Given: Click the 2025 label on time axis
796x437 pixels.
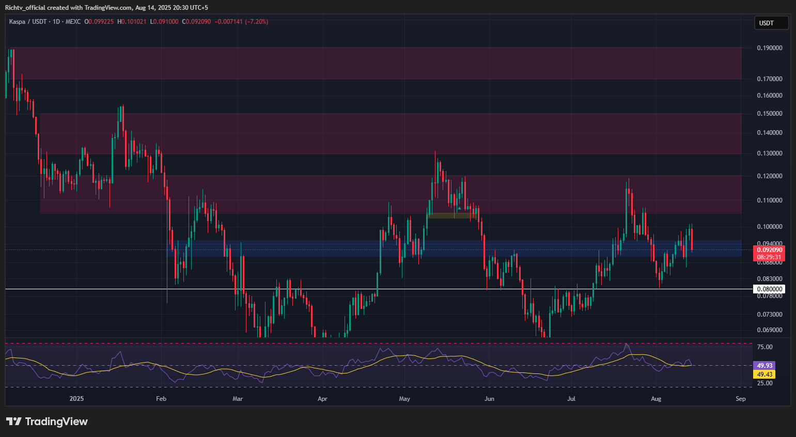Looking at the screenshot, I should click(76, 399).
